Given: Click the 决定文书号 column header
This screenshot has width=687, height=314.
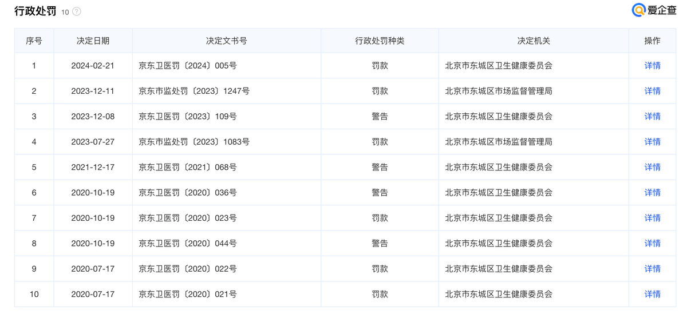Looking at the screenshot, I should coord(226,41).
